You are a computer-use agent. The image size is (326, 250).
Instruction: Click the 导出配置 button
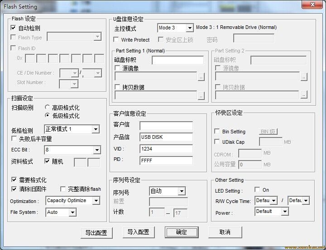(96, 232)
